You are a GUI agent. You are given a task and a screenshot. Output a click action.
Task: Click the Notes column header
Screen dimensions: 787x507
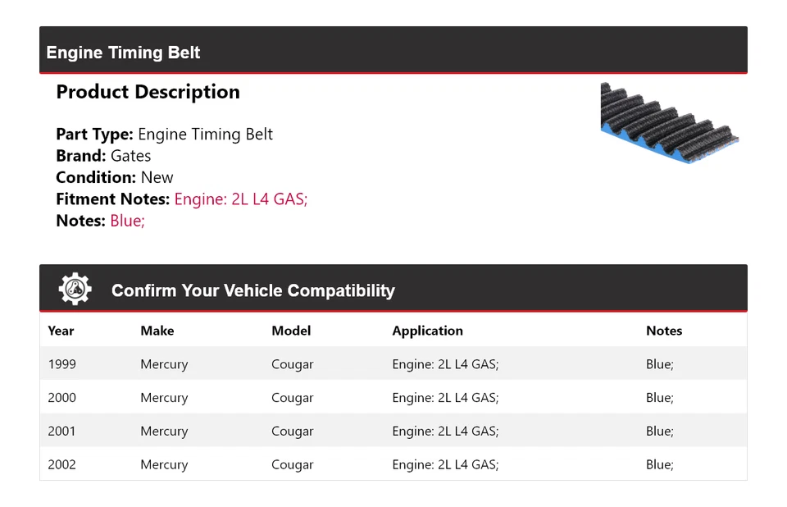pos(664,331)
